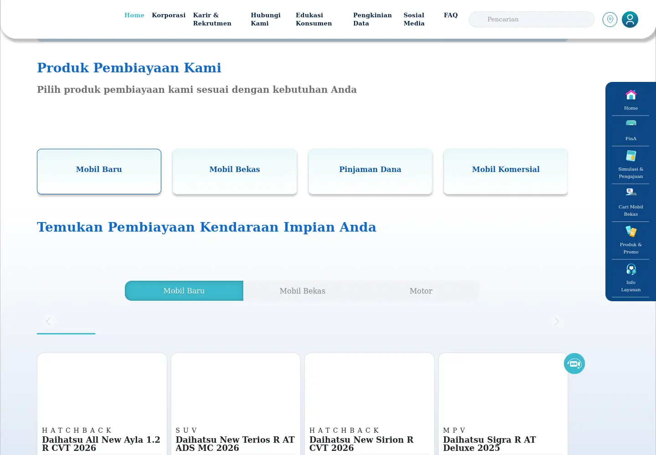656x455 pixels.
Task: Show next cars with right carousel arrow
Action: pyautogui.click(x=556, y=321)
